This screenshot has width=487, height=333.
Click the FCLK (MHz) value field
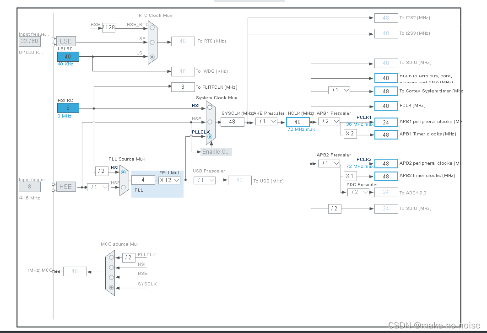pos(386,106)
